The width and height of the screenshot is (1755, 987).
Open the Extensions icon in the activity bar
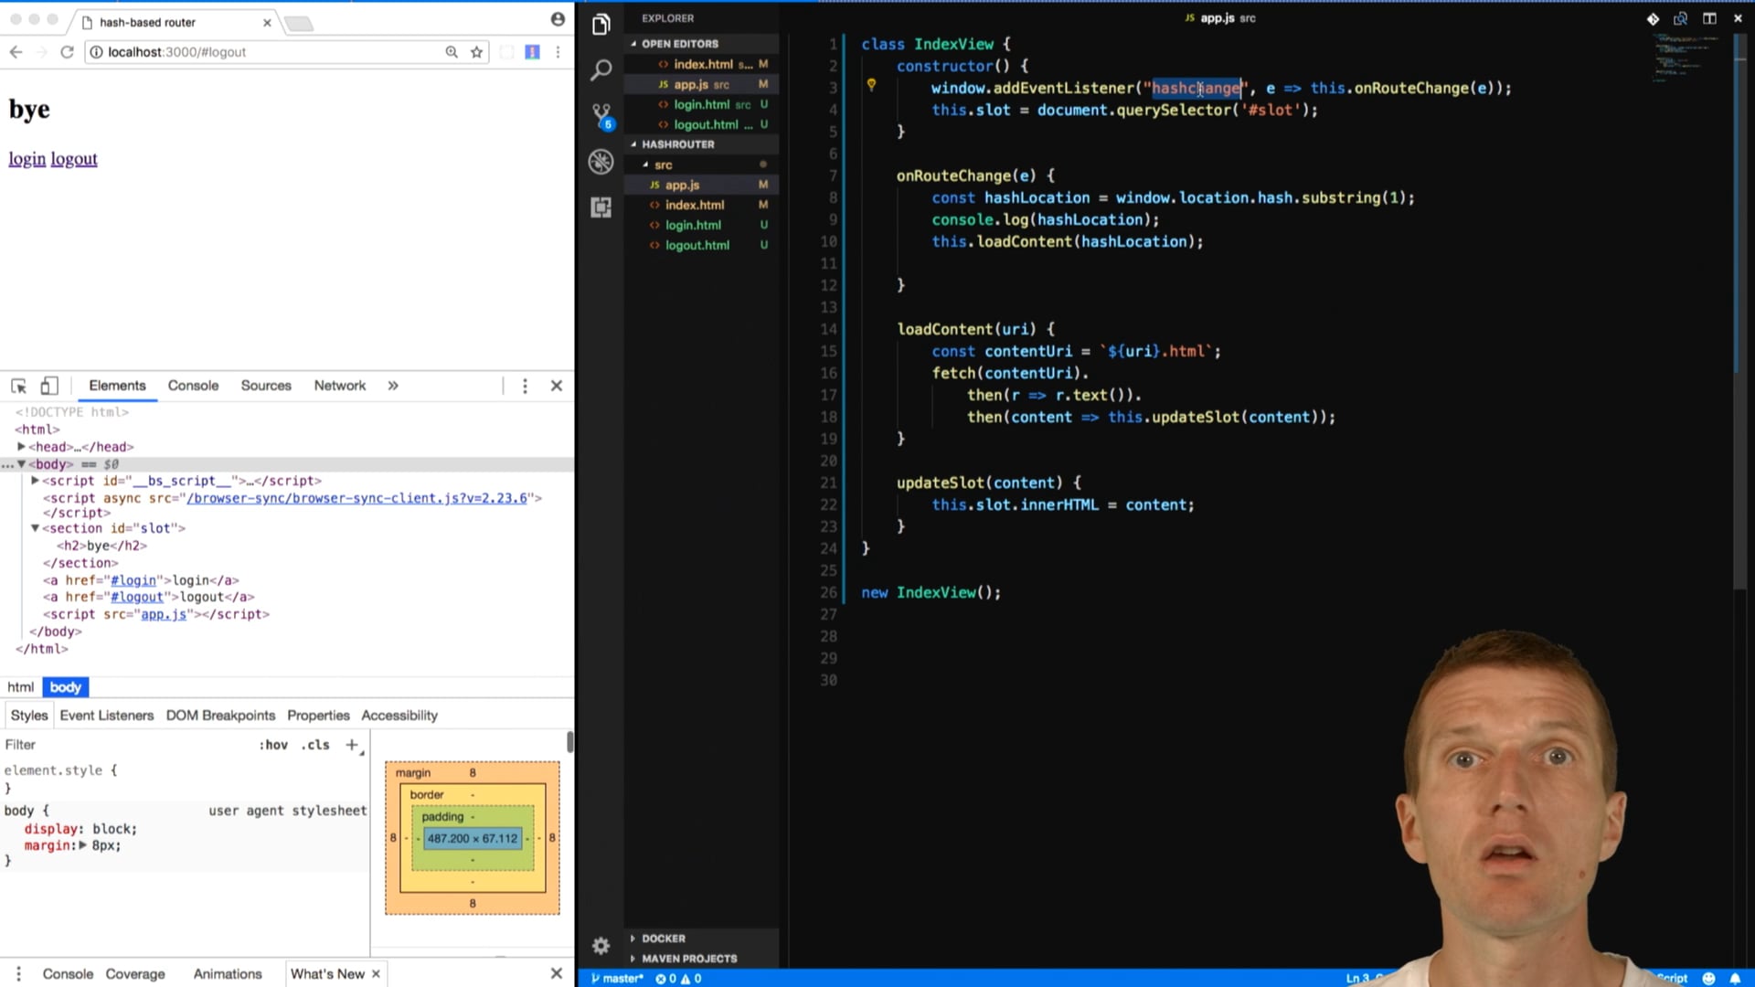[601, 207]
